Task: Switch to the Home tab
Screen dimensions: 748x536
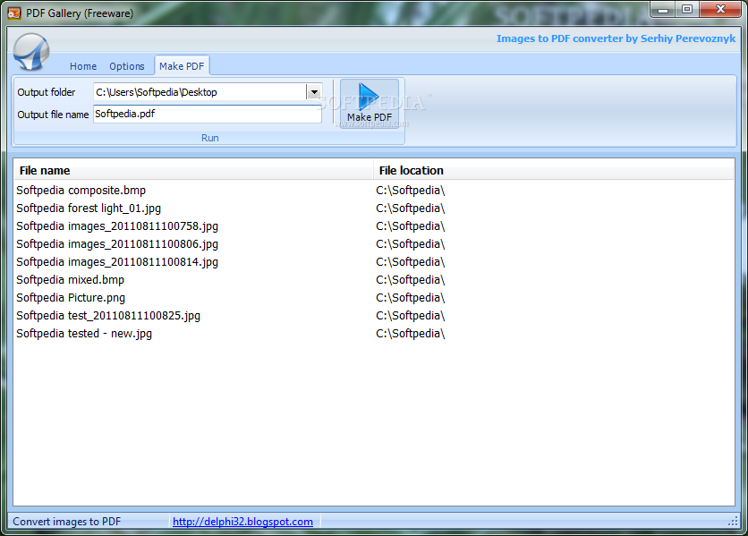Action: pos(83,66)
